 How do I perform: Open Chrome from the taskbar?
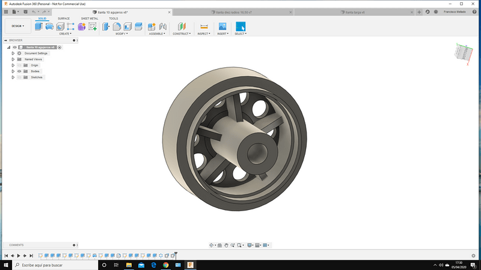(x=166, y=265)
